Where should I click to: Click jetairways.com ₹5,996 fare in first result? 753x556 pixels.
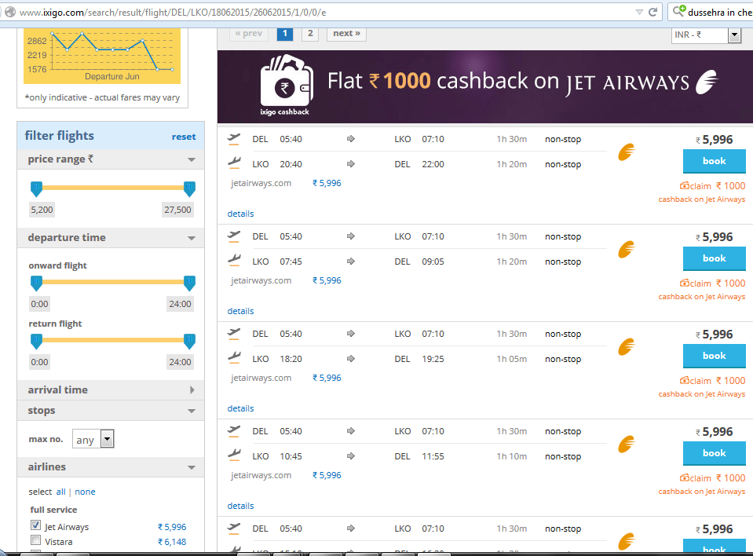click(327, 183)
